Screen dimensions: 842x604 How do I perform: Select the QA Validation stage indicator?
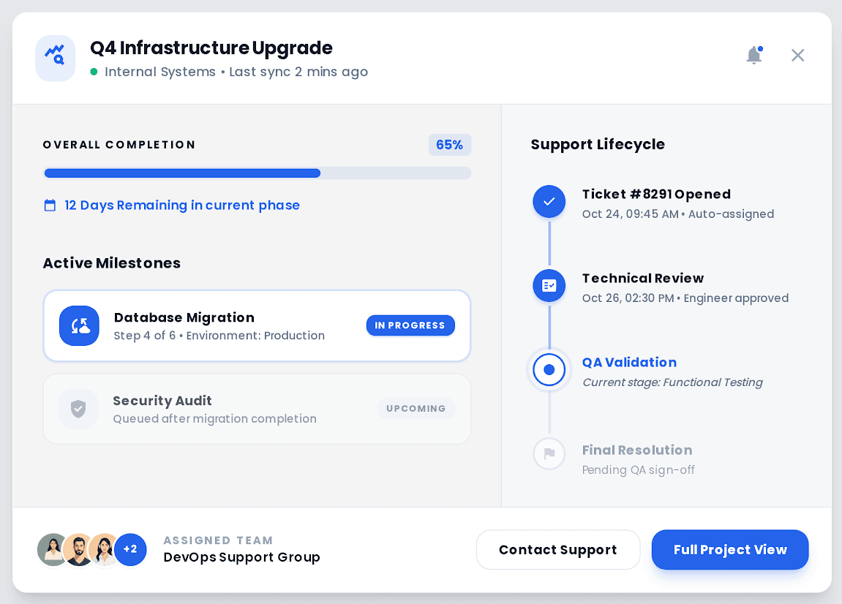pyautogui.click(x=549, y=370)
